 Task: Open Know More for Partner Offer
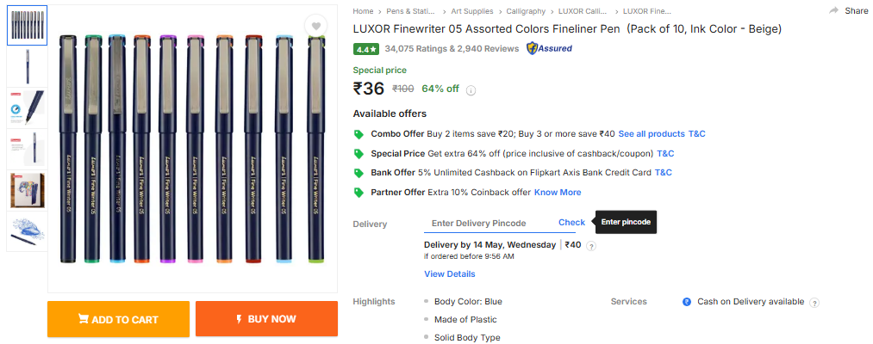558,192
